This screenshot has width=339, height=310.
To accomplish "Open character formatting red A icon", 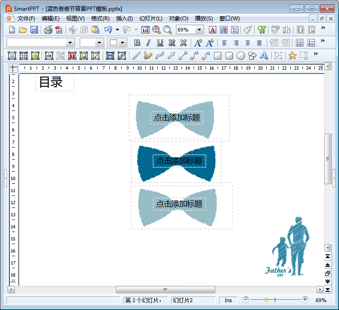I will click(x=213, y=30).
